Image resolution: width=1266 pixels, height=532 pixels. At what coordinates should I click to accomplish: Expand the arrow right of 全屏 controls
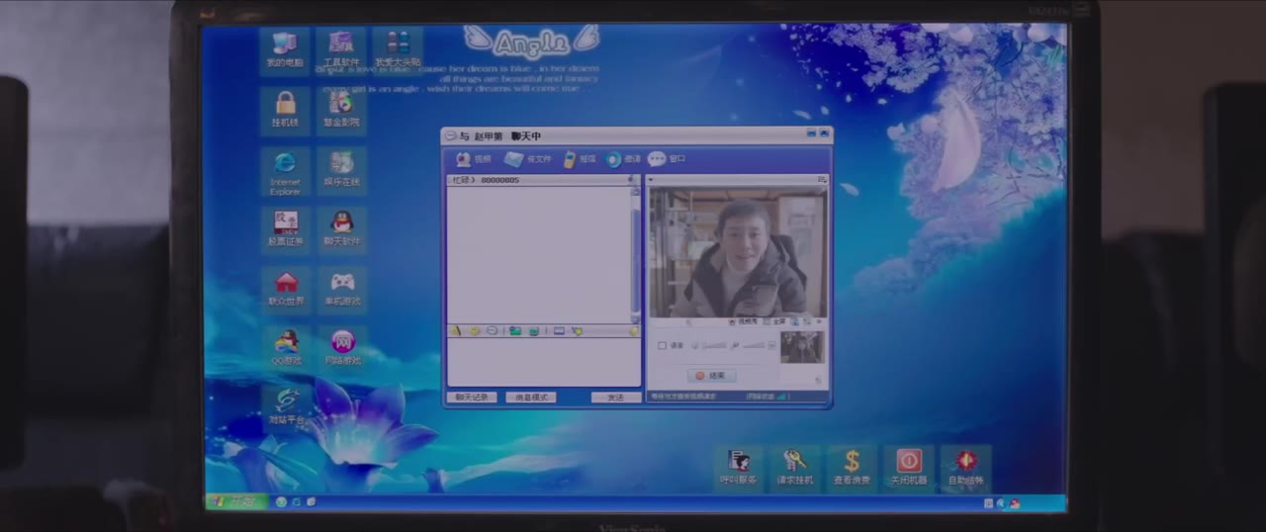[x=819, y=321]
